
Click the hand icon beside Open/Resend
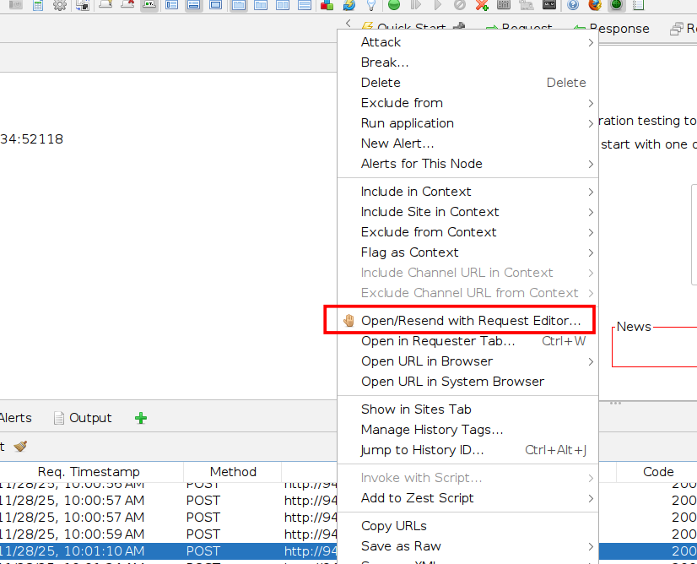point(348,321)
